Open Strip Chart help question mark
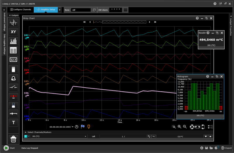This screenshot has height=153, width=234. (x=197, y=18)
